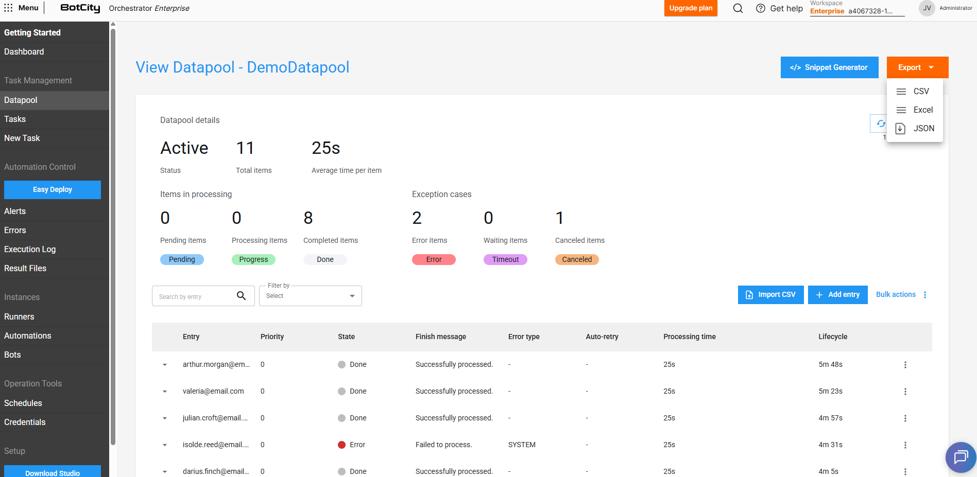This screenshot has width=977, height=477.
Task: Open the Filter by Select dropdown
Action: (310, 296)
